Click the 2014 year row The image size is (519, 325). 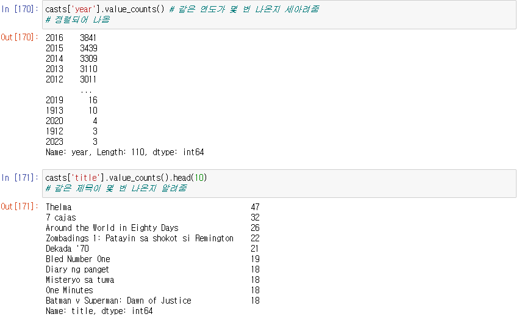coord(71,59)
